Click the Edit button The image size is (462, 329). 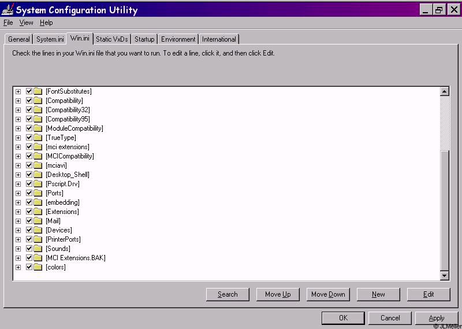tap(429, 294)
